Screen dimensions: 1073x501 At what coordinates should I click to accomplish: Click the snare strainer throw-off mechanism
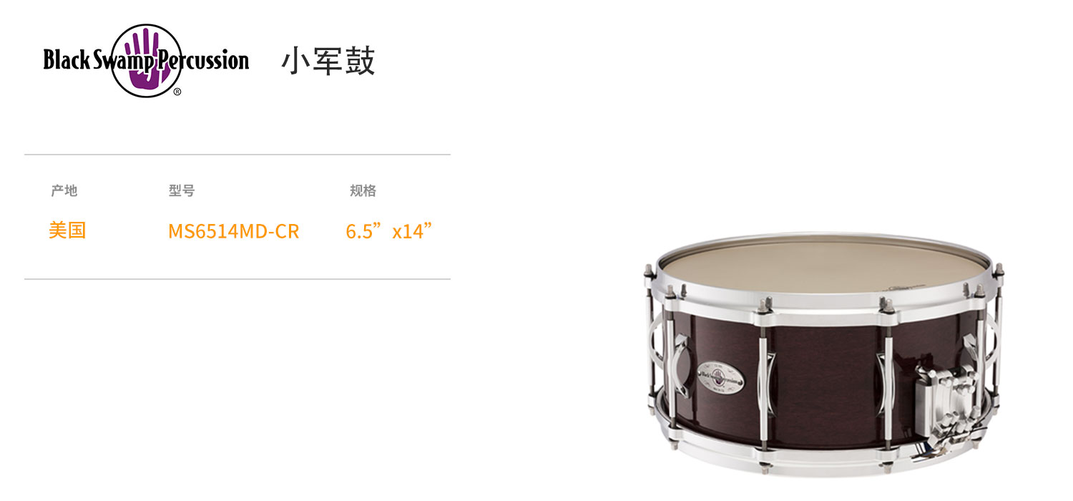pos(946,395)
